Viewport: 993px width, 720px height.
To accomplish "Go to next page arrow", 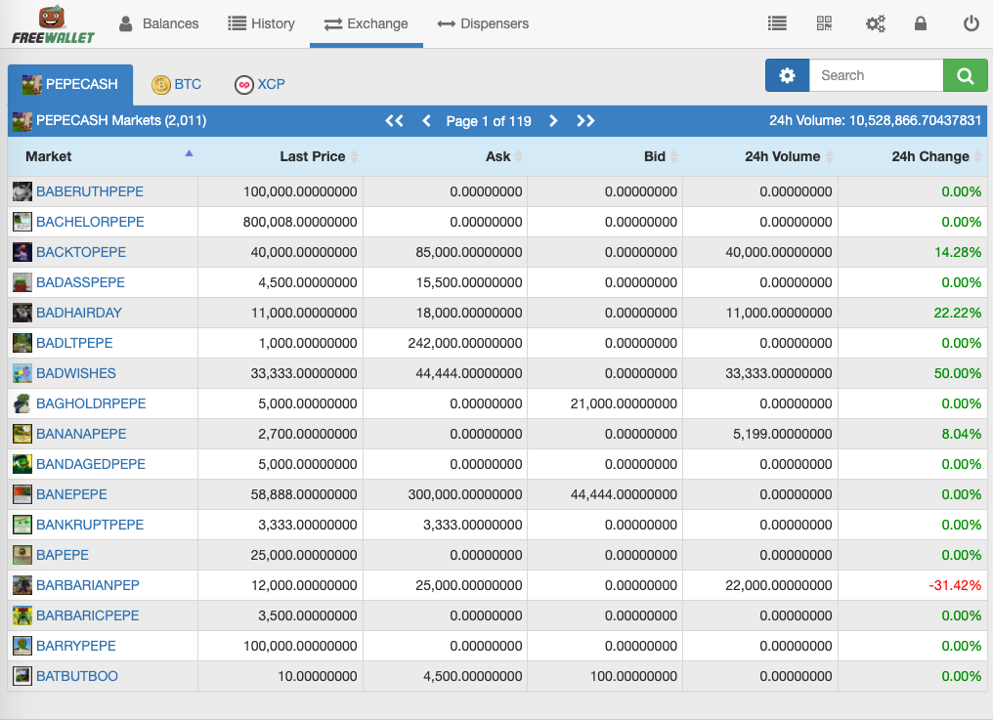I will click(553, 120).
